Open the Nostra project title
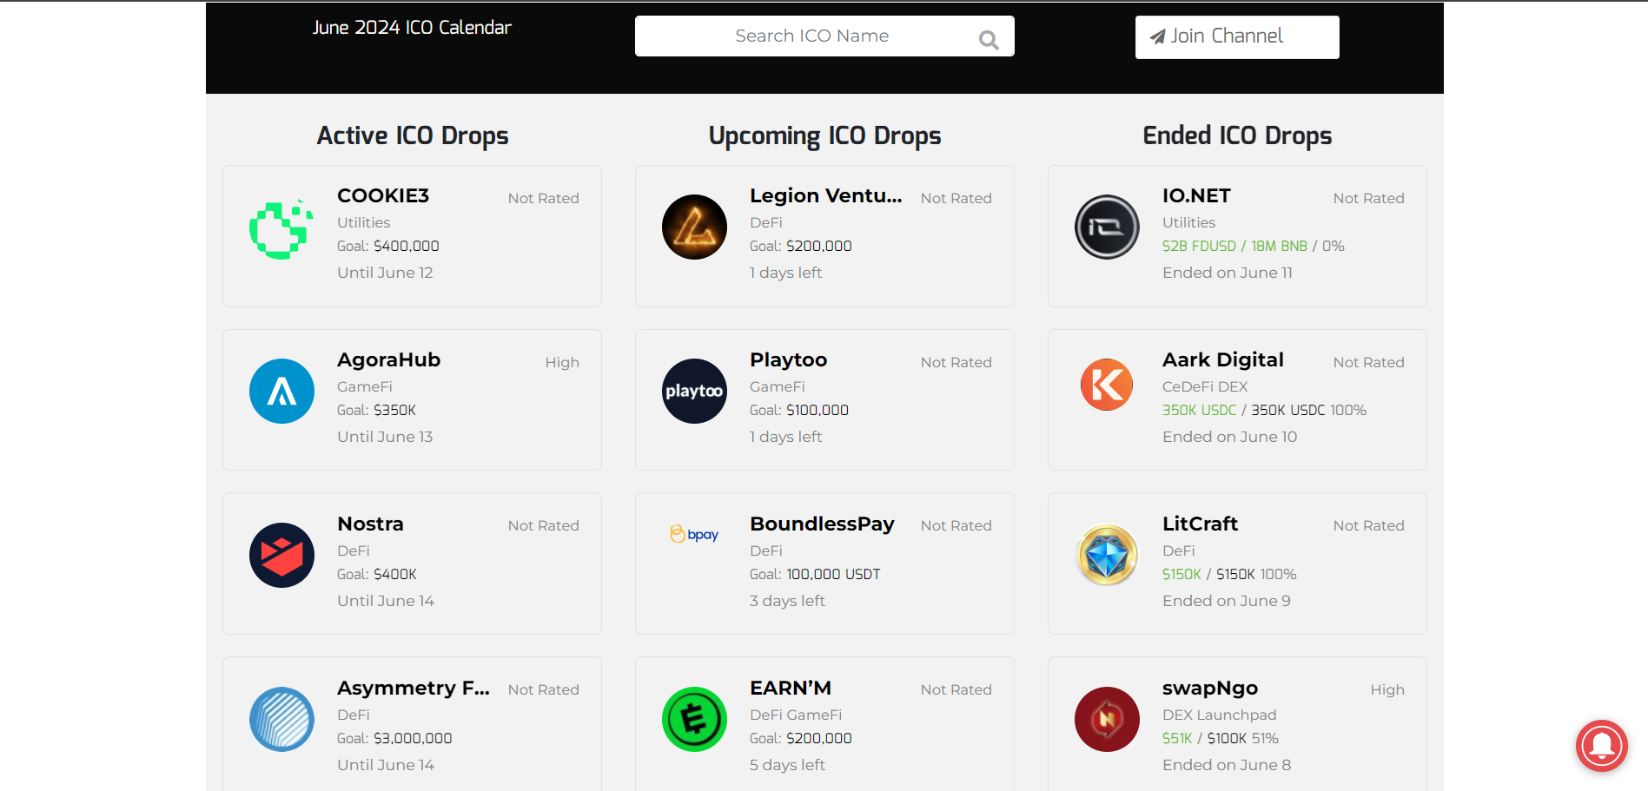This screenshot has height=791, width=1648. click(x=370, y=524)
